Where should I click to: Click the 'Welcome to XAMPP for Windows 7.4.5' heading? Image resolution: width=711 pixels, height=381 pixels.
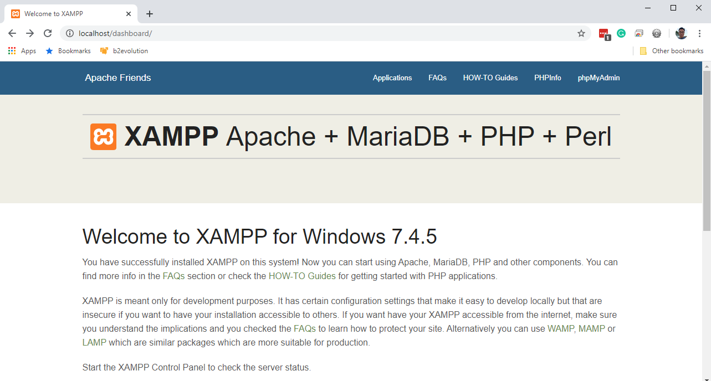(x=259, y=236)
